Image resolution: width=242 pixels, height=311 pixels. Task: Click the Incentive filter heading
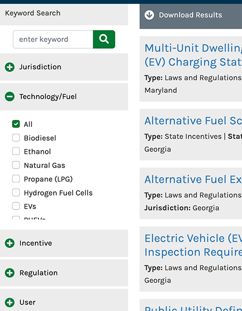[x=36, y=243]
